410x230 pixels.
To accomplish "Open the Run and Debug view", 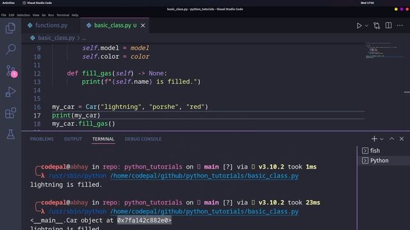I will 10,92.
